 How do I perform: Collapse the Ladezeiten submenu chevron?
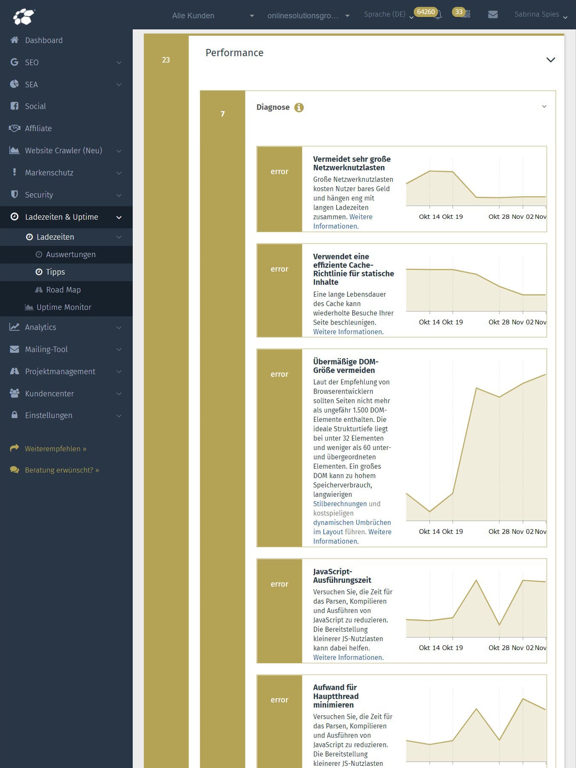[x=119, y=237]
